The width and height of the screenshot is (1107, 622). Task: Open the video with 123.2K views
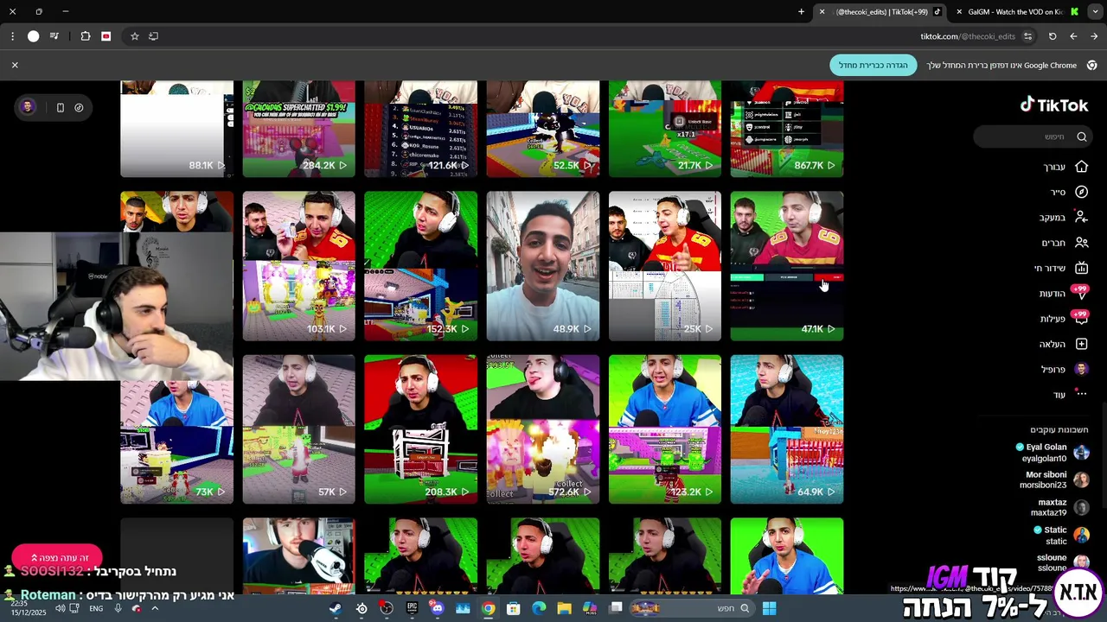point(665,429)
